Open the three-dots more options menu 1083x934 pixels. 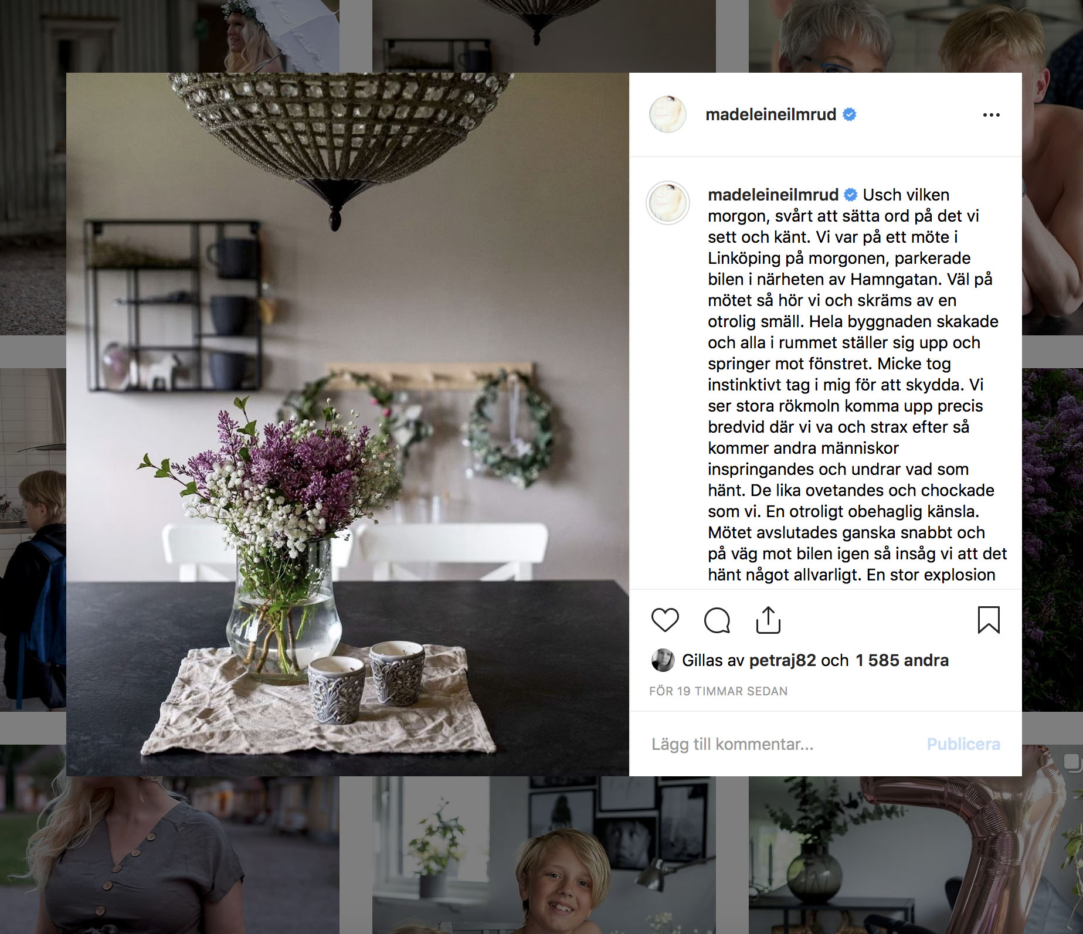click(x=991, y=115)
